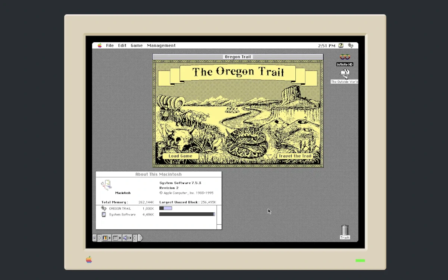Click the monitor color depth Control Strip icon
The height and width of the screenshot is (280, 448).
(105, 238)
